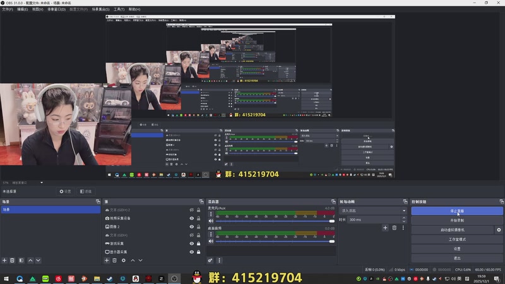Move scene up with the Scenes panel up arrow
The height and width of the screenshot is (284, 505).
tap(30, 260)
